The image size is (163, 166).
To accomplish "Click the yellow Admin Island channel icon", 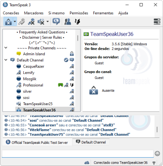I will coord(19,54).
